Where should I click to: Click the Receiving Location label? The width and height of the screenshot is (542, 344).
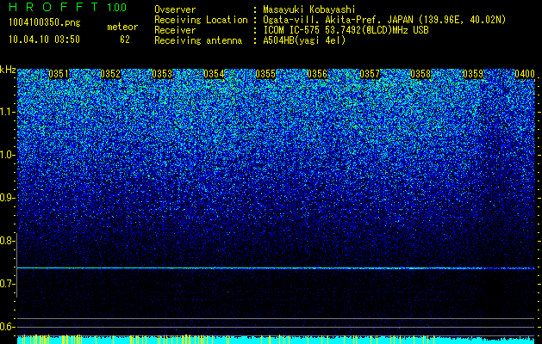pyautogui.click(x=201, y=20)
